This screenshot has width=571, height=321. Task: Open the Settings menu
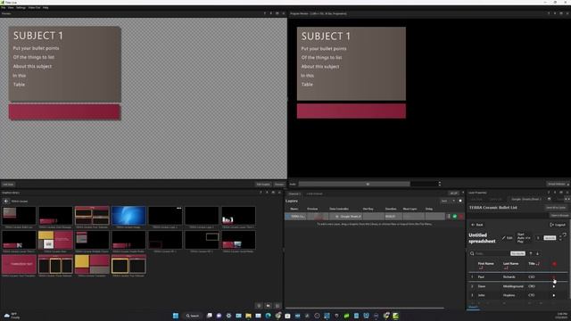point(21,8)
